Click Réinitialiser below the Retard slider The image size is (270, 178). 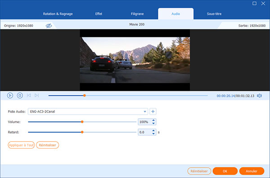[x=48, y=145]
